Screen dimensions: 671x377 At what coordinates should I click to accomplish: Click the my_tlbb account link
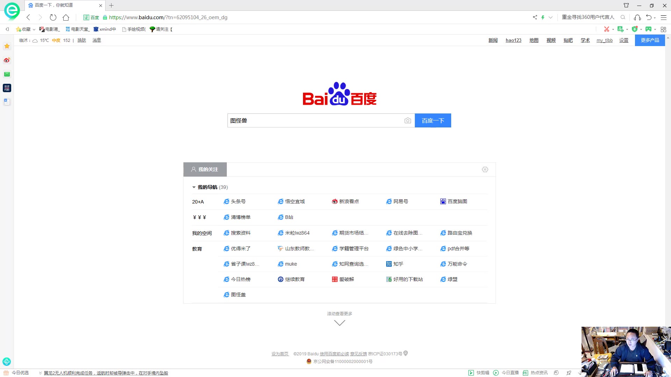pyautogui.click(x=605, y=40)
